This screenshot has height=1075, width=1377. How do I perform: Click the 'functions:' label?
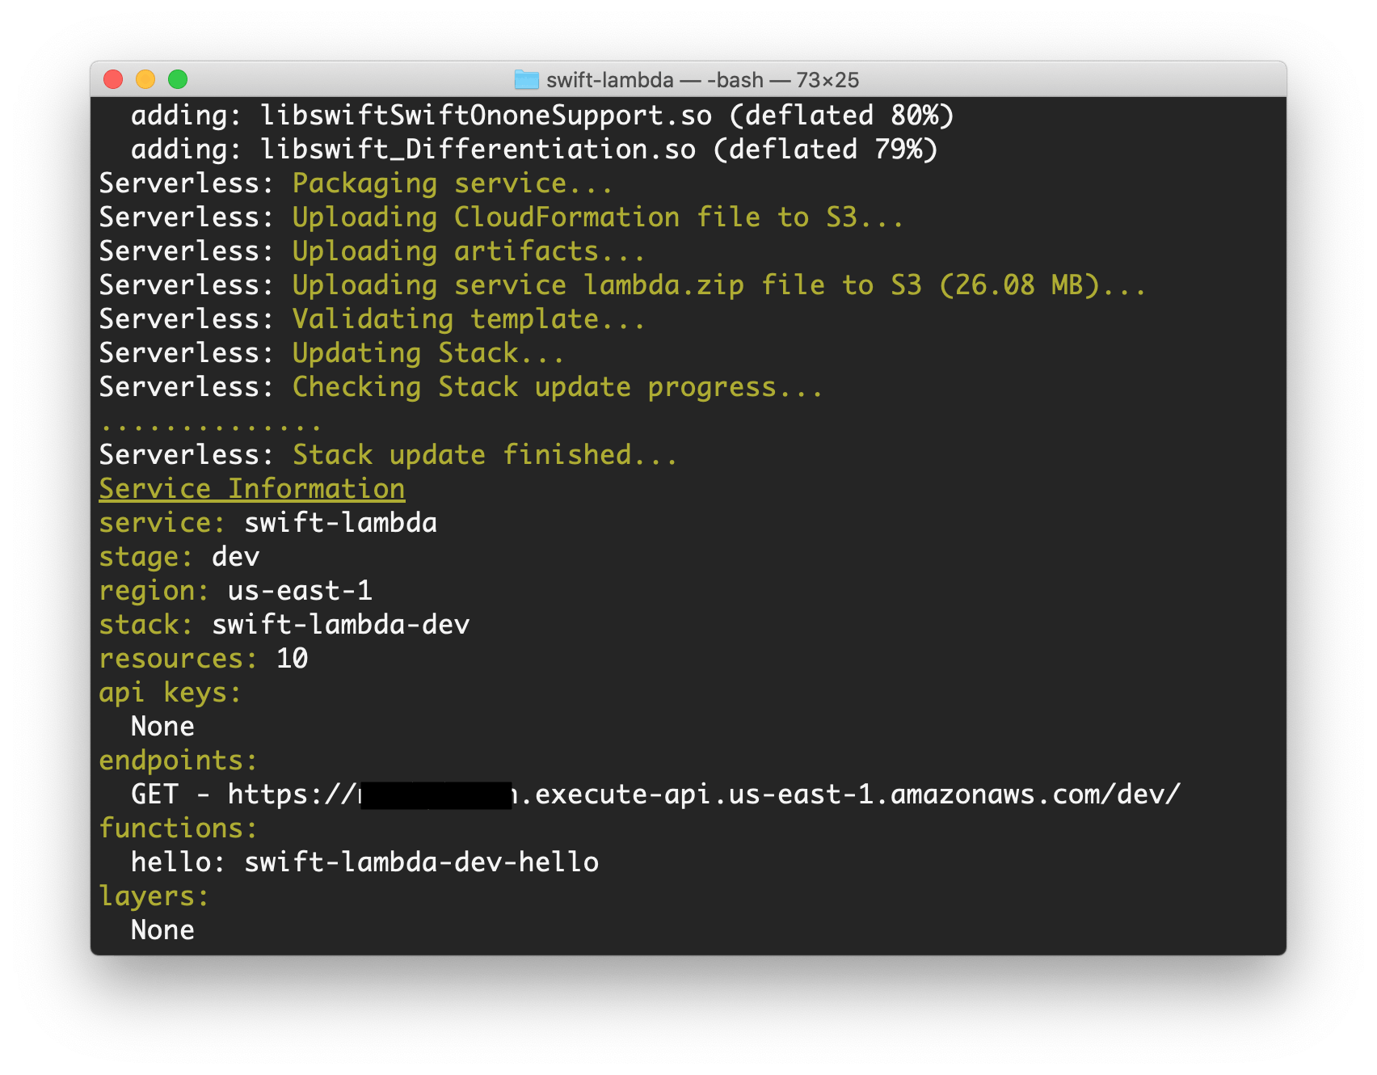tap(178, 828)
